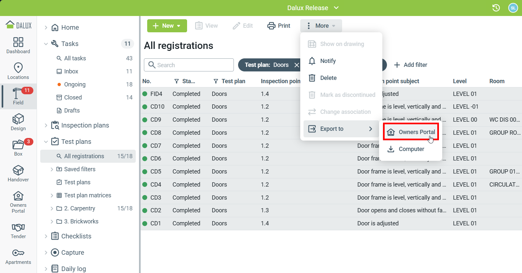Open the Tender module
This screenshot has height=273, width=522.
18,230
